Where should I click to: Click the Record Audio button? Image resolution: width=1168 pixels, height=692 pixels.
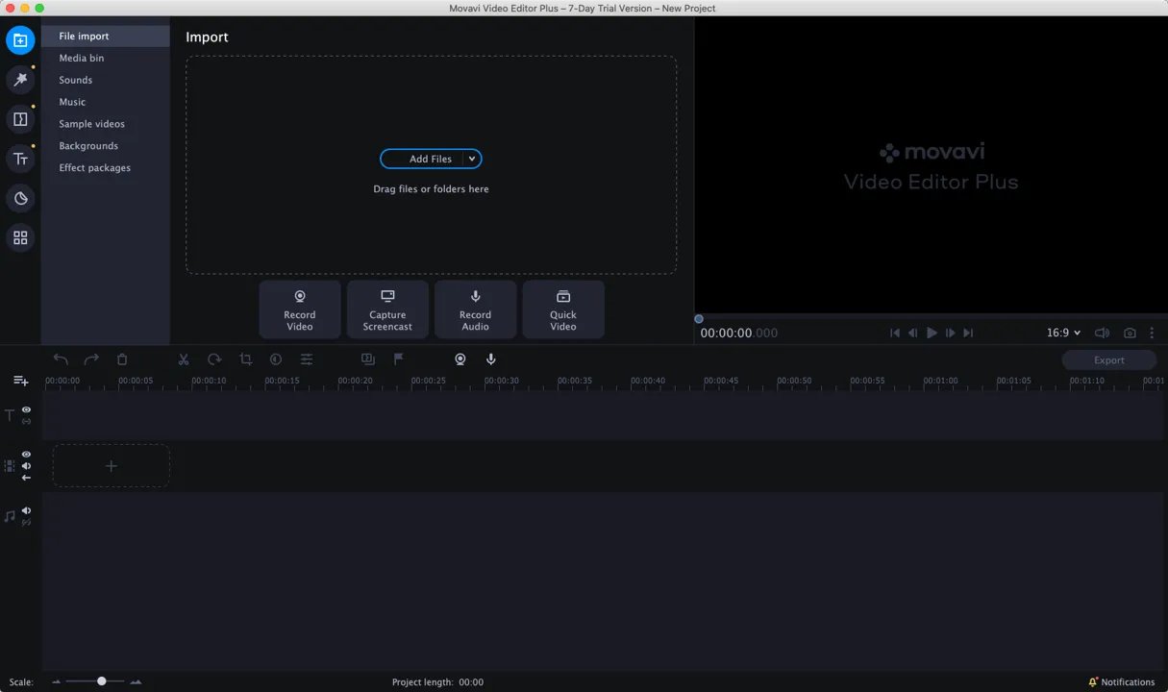point(475,309)
